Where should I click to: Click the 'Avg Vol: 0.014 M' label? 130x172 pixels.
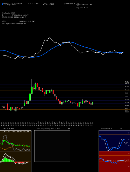pos(83,5)
